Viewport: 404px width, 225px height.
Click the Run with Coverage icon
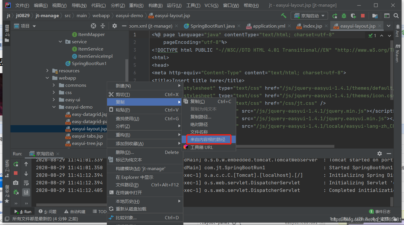[x=353, y=16]
